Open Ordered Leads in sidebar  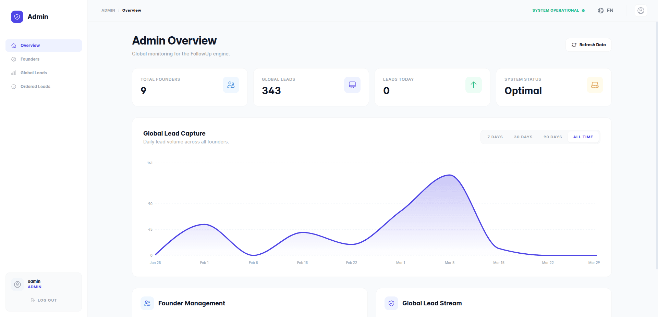pos(44,87)
